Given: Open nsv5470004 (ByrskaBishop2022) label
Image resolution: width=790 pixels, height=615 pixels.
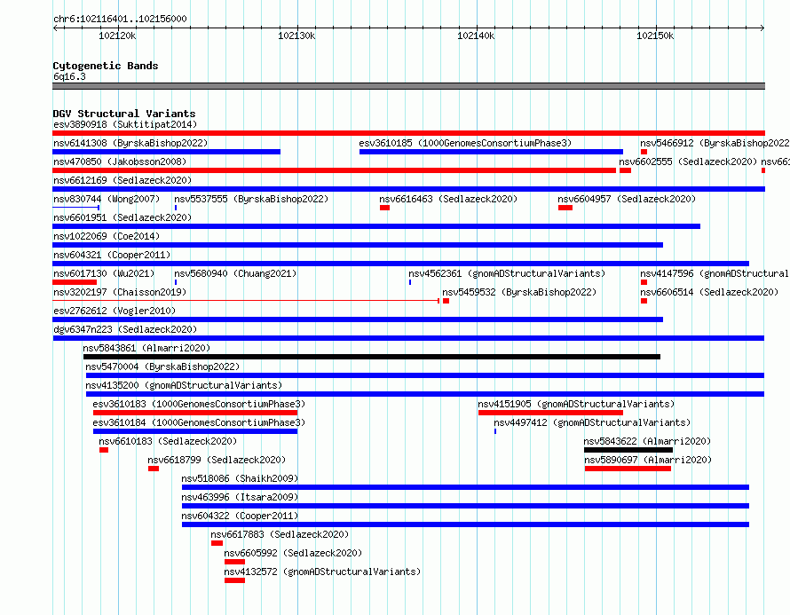Looking at the screenshot, I should coord(162,367).
